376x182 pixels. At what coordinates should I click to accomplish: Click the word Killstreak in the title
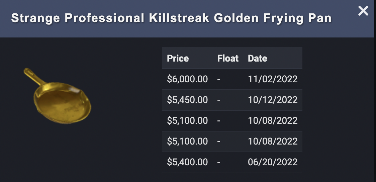point(179,18)
